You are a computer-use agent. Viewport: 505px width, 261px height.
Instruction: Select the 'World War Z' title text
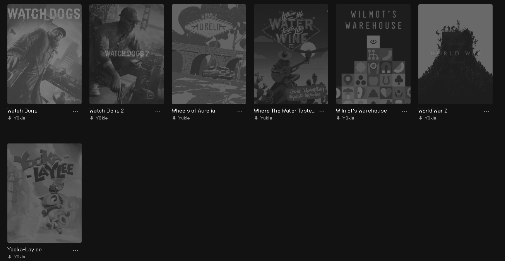tap(433, 111)
